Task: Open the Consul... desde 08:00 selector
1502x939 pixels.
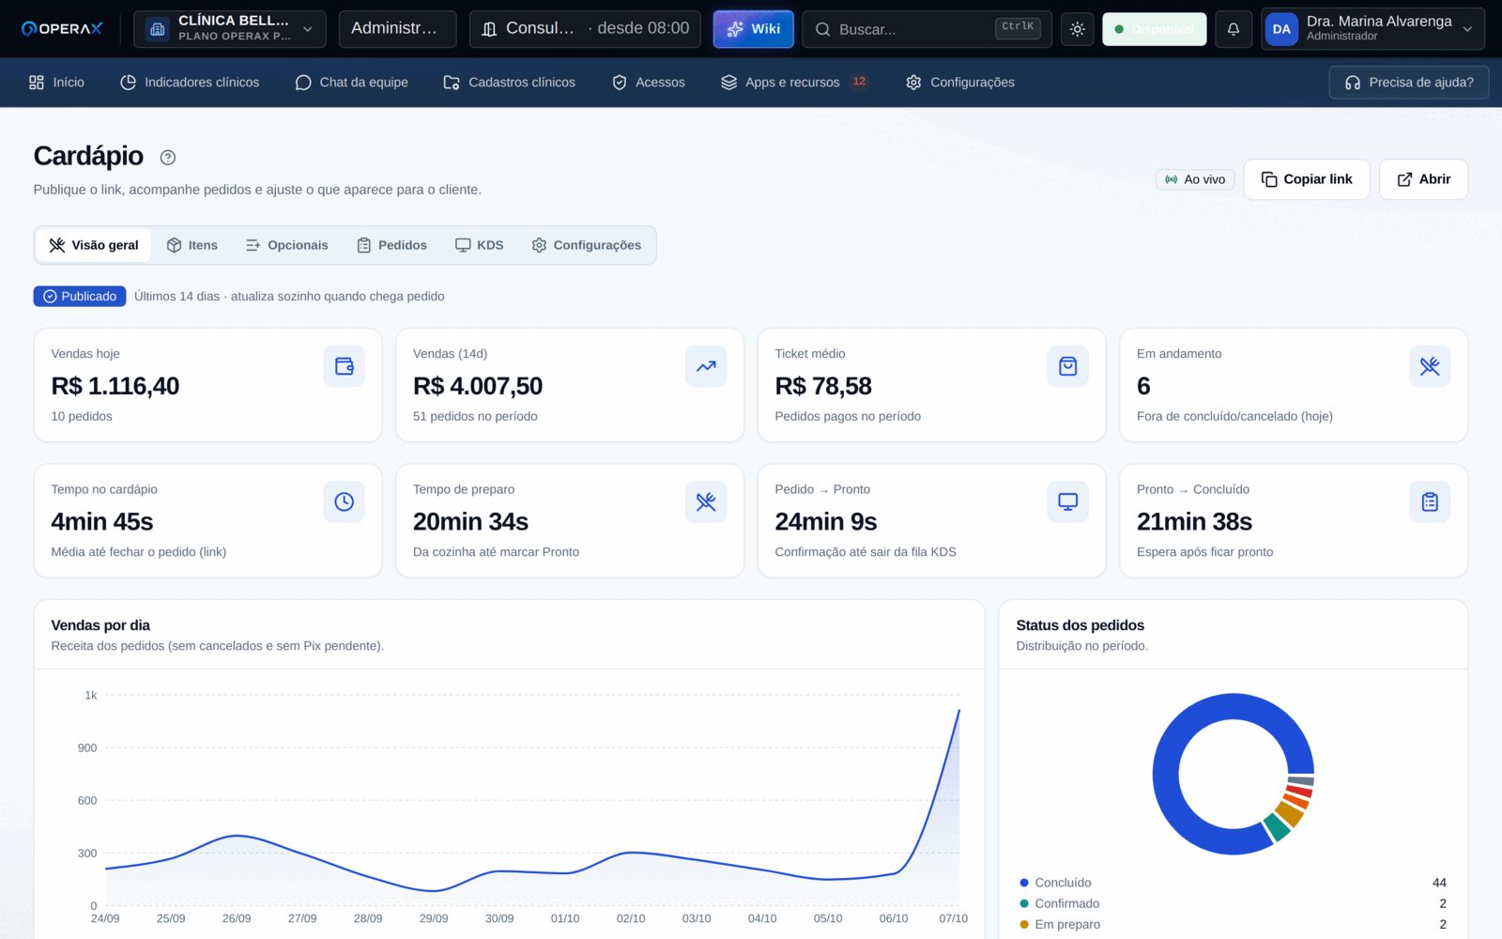Action: tap(585, 29)
